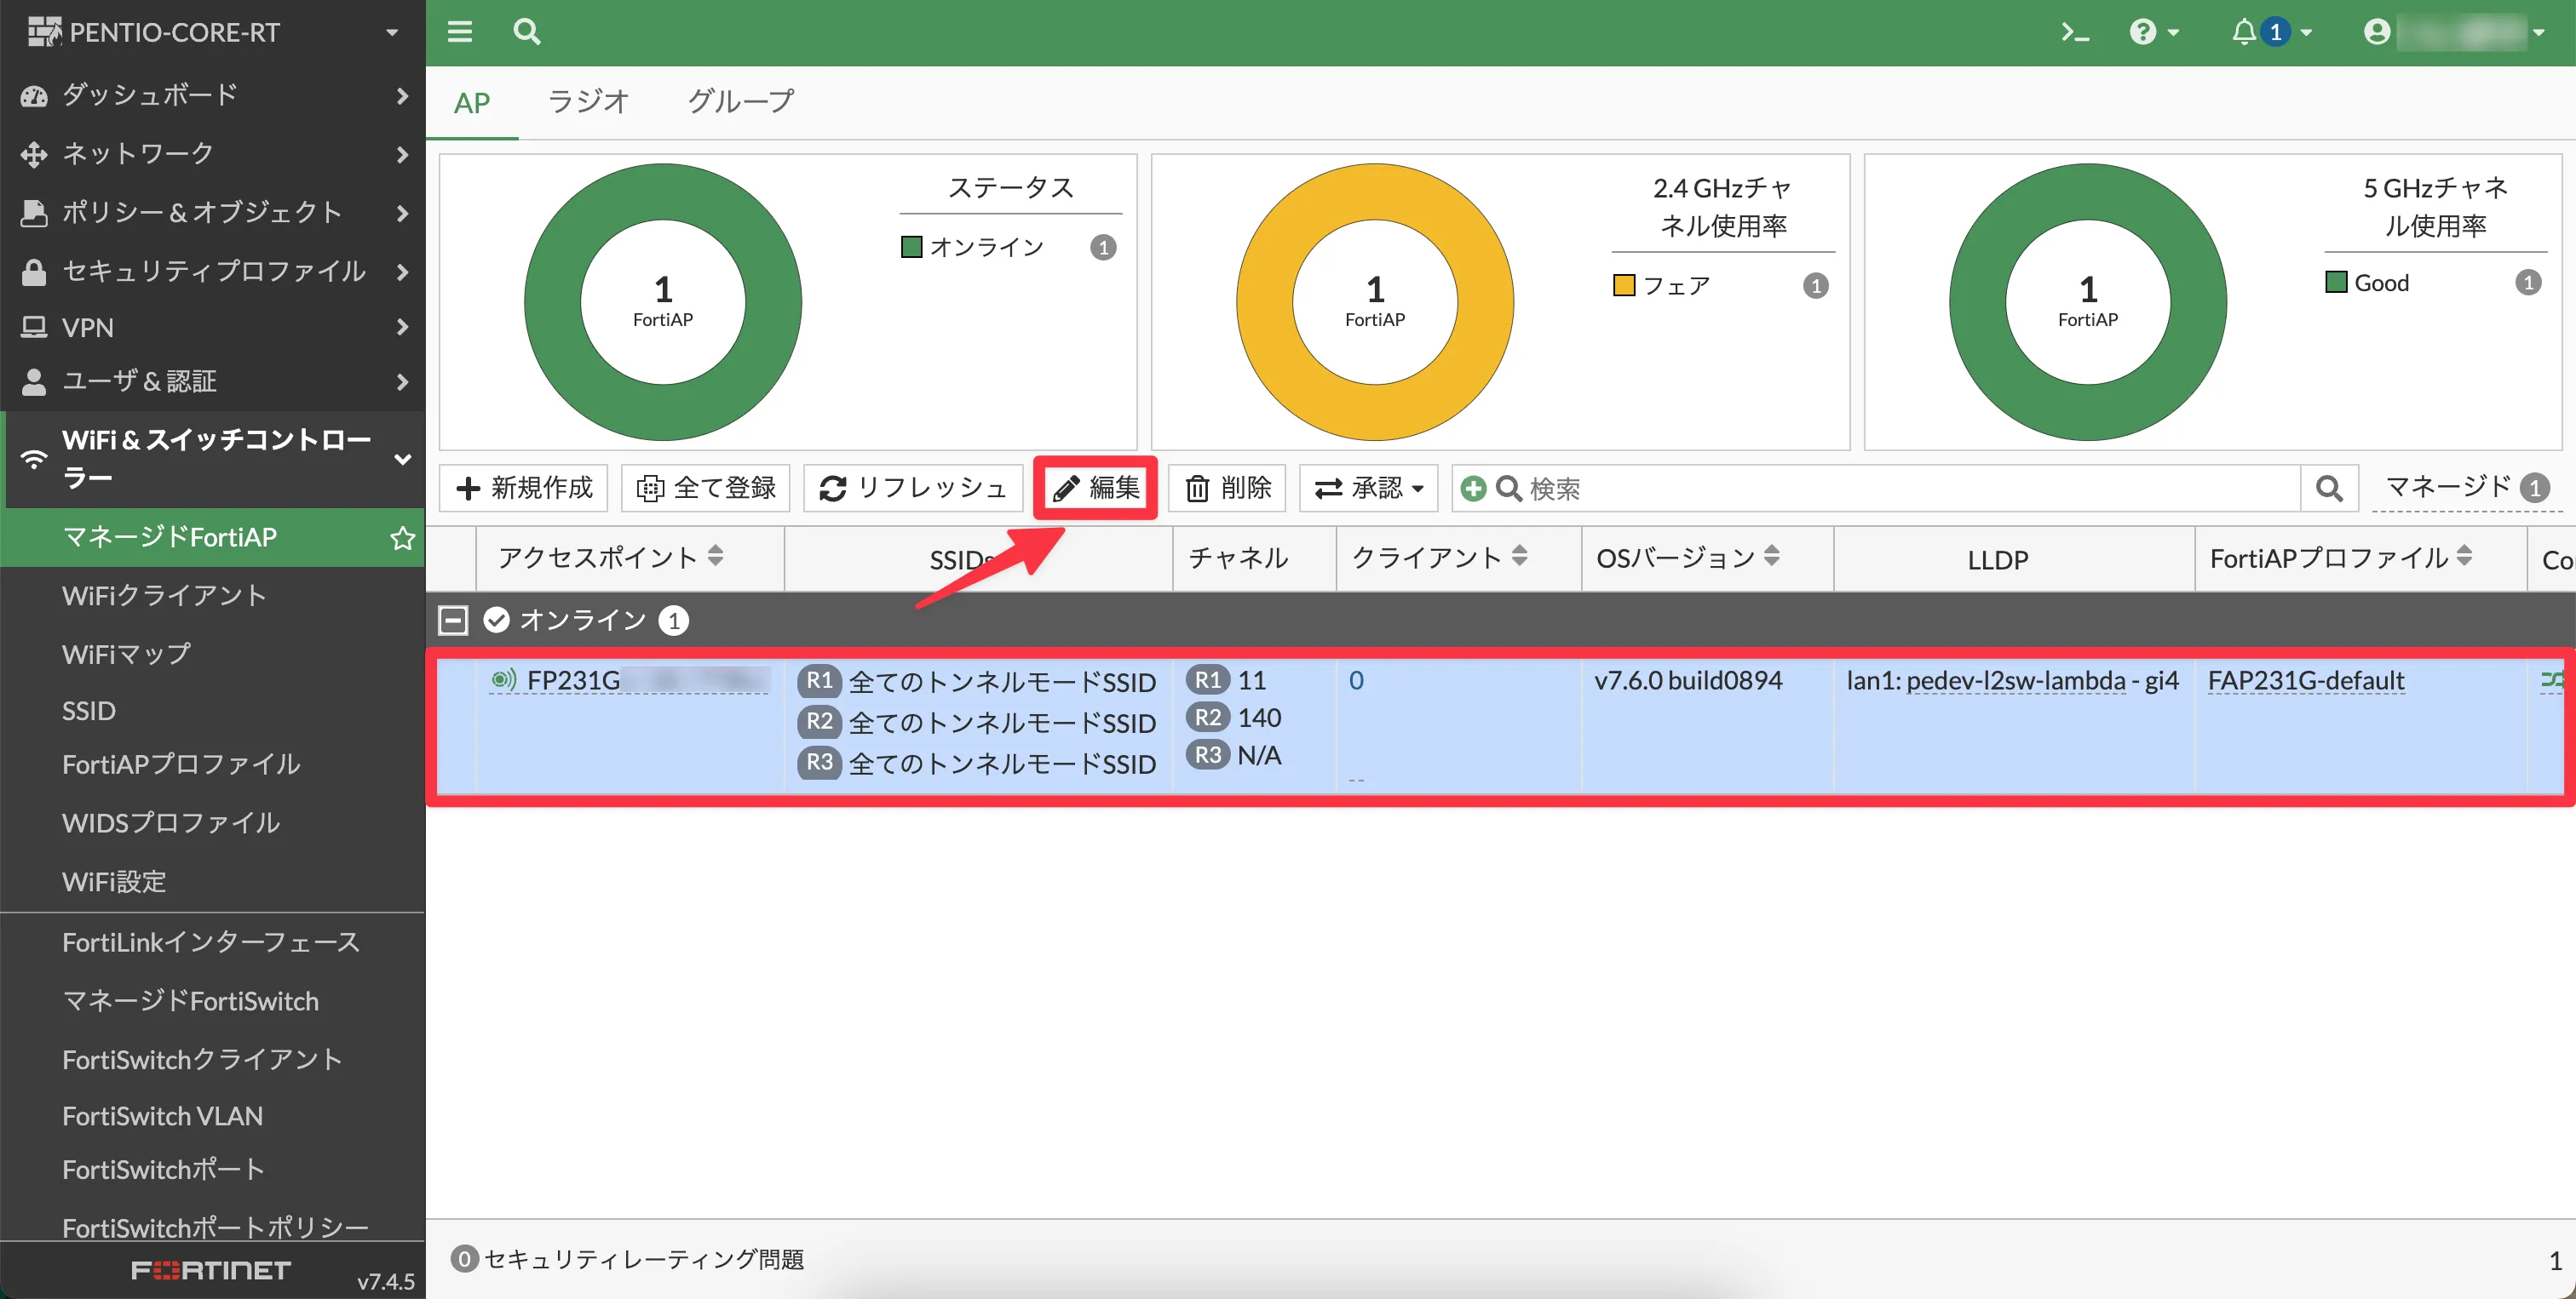Click the フェア yellow legend swatch
This screenshot has height=1299, width=2576.
point(1624,286)
